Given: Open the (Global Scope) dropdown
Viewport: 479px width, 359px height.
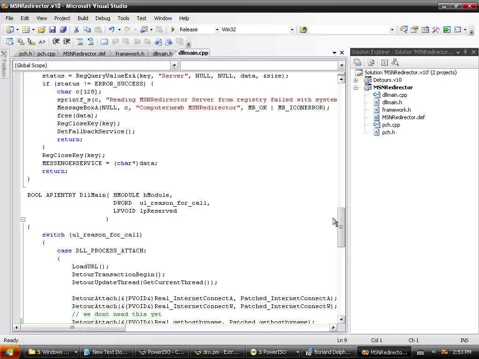Looking at the screenshot, I should pos(174,65).
